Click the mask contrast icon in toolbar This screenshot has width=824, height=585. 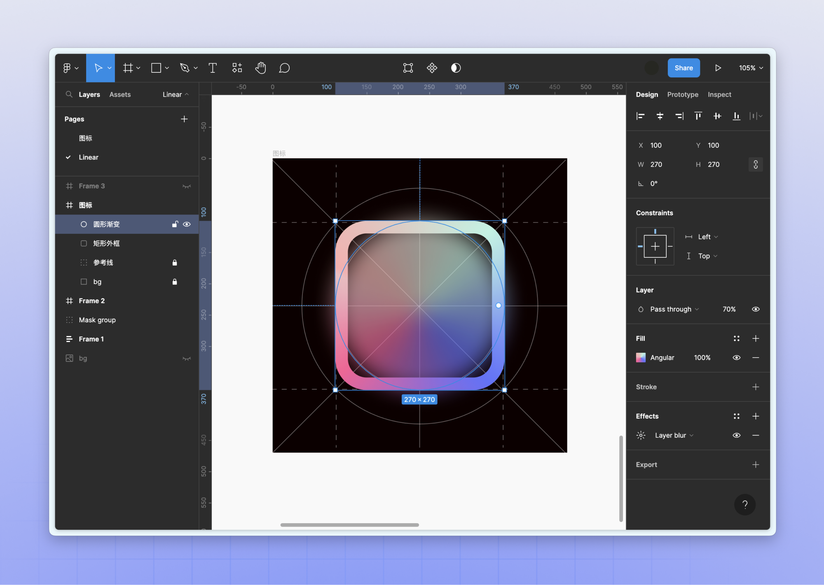456,68
